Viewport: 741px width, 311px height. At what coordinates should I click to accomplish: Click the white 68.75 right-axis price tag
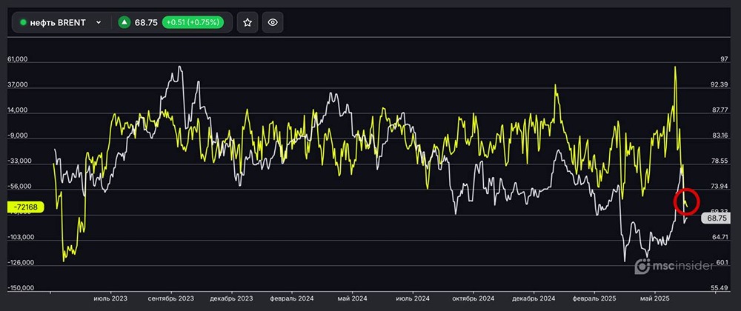point(717,218)
